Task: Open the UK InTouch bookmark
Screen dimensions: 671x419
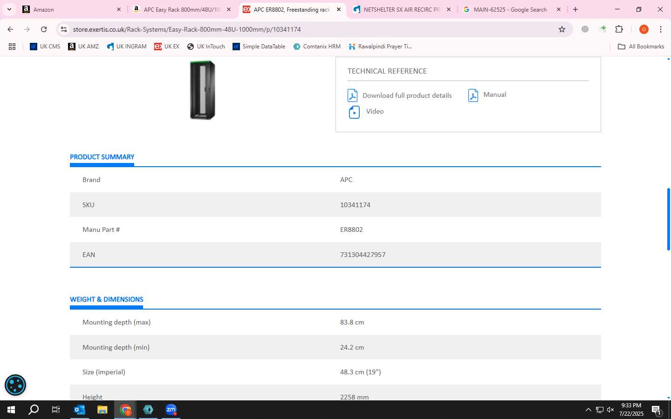Action: pyautogui.click(x=206, y=47)
